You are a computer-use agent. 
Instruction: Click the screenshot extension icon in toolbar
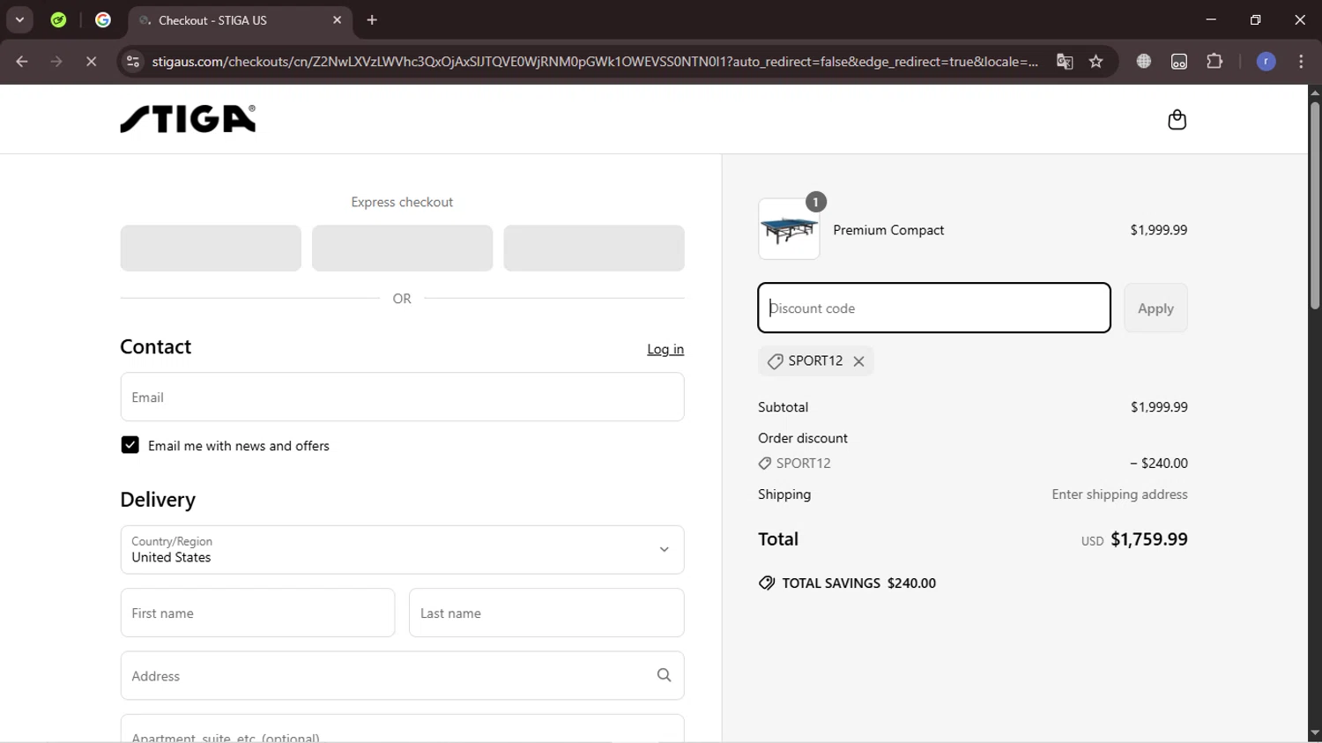(x=1179, y=62)
